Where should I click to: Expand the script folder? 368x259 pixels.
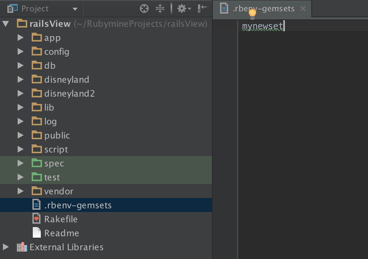[x=21, y=149]
